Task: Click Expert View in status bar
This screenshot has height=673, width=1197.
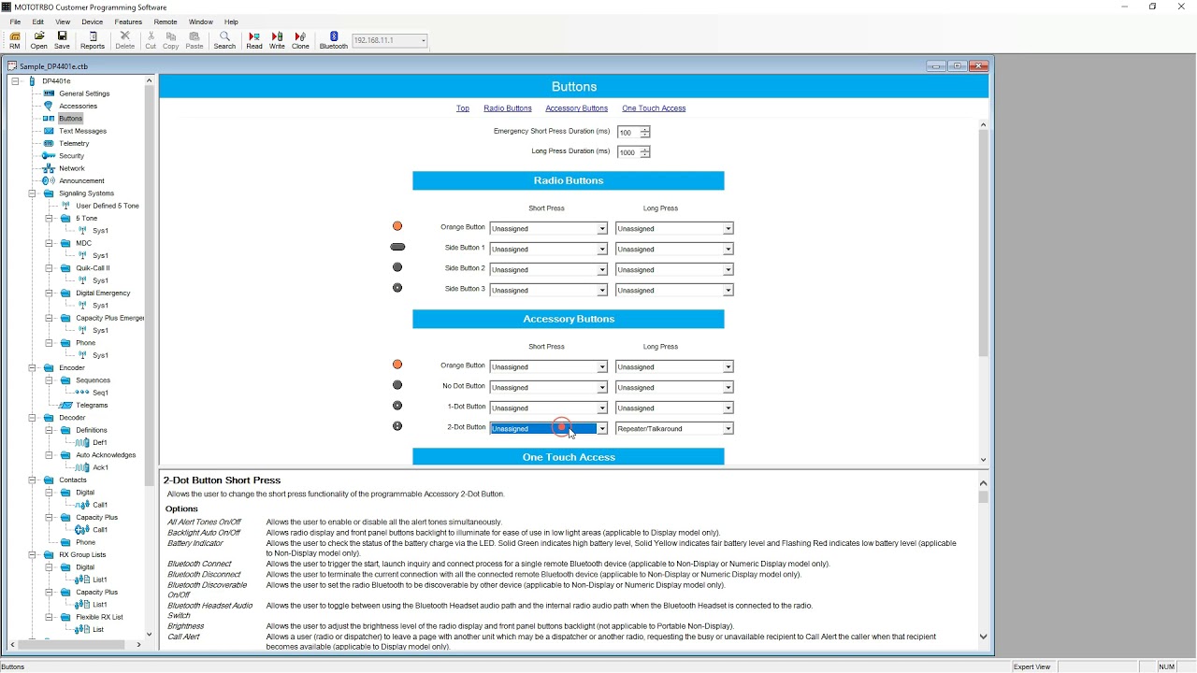Action: pyautogui.click(x=1032, y=666)
